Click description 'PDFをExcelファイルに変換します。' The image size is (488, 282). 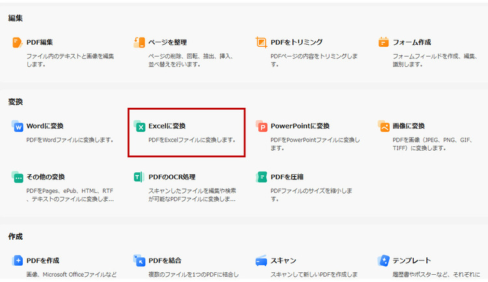coord(192,140)
